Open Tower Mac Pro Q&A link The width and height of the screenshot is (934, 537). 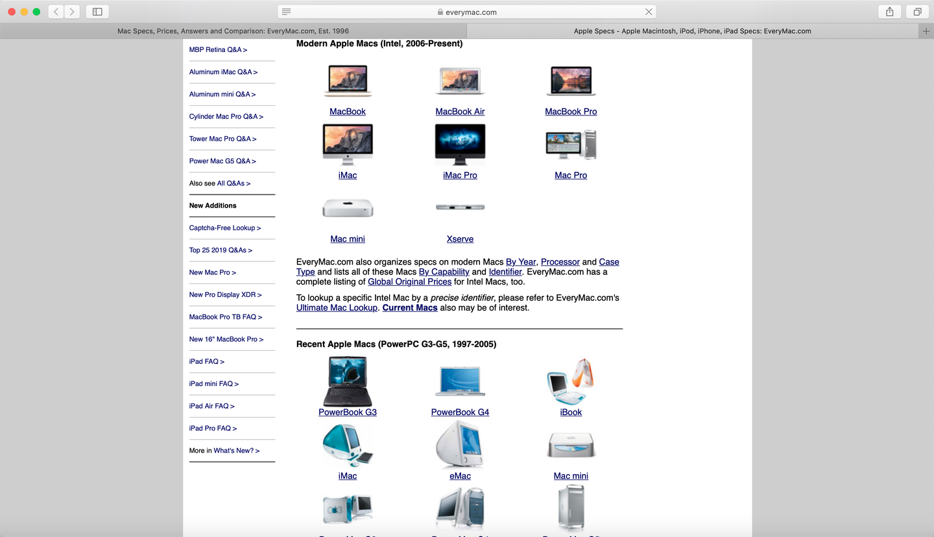click(223, 139)
